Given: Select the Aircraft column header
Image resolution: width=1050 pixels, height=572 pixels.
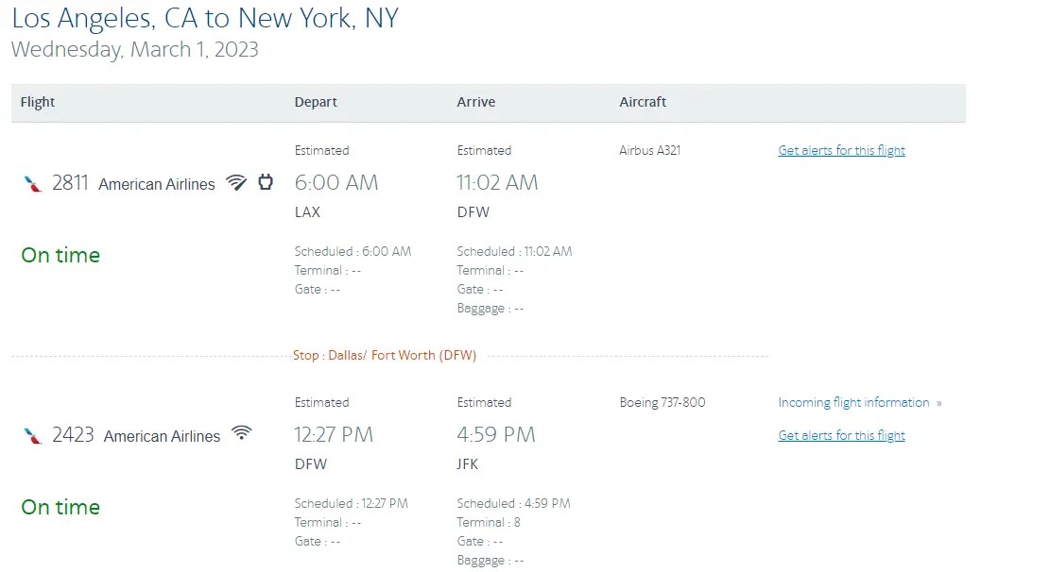Looking at the screenshot, I should point(643,102).
